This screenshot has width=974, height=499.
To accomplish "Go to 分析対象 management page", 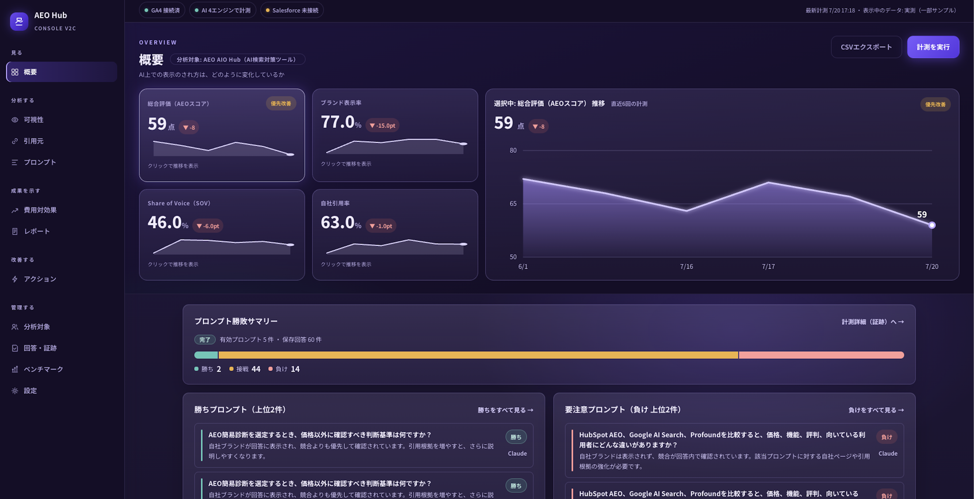I will [62, 327].
